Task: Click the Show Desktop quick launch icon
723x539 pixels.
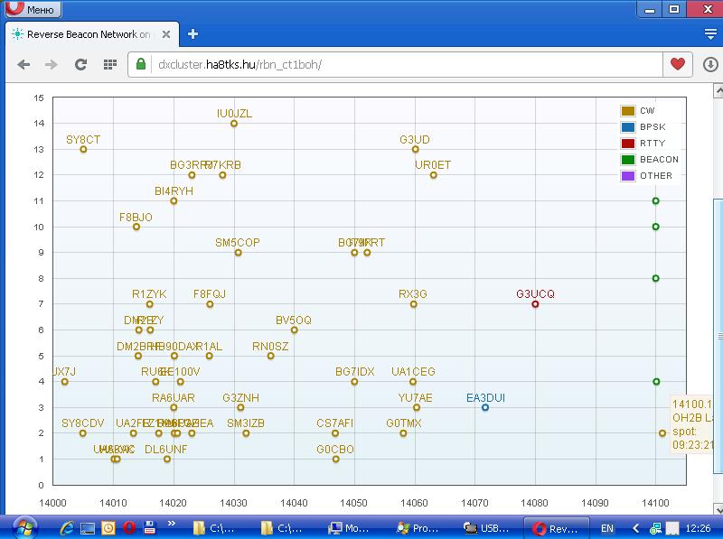Action: [88, 528]
